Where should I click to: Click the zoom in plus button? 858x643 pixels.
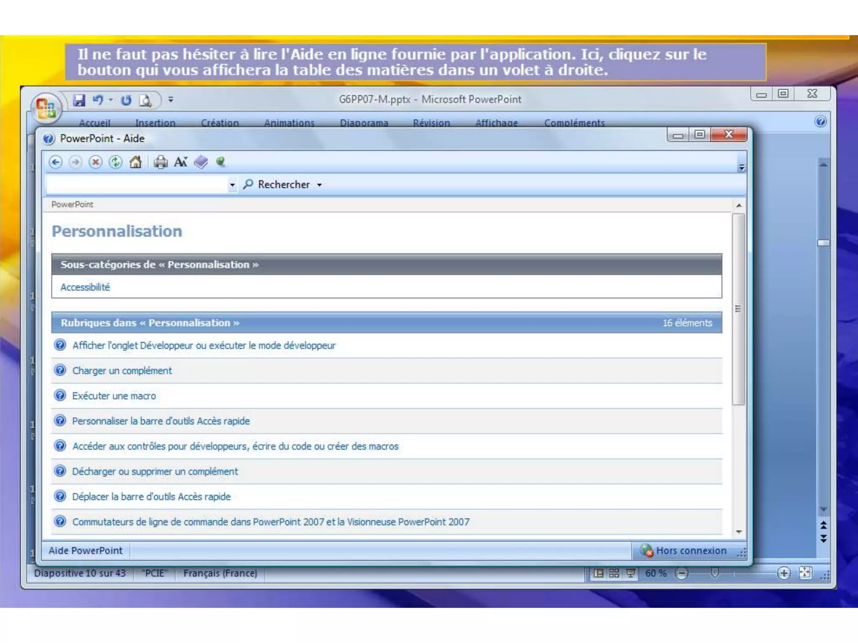(783, 573)
